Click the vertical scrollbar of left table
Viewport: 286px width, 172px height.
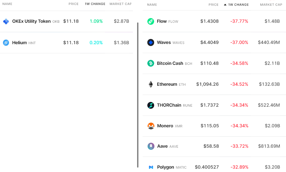[x=138, y=95]
